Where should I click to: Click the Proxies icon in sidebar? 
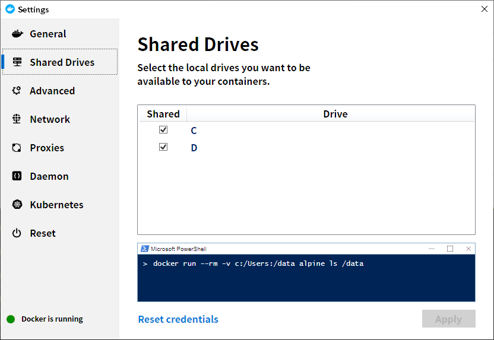17,148
